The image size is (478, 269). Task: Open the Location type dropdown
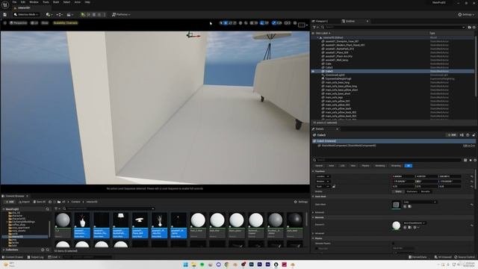tap(323, 176)
